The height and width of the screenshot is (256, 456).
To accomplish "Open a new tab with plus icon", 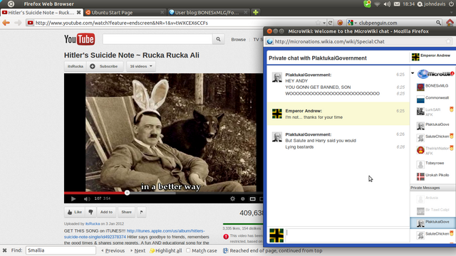I will click(256, 13).
